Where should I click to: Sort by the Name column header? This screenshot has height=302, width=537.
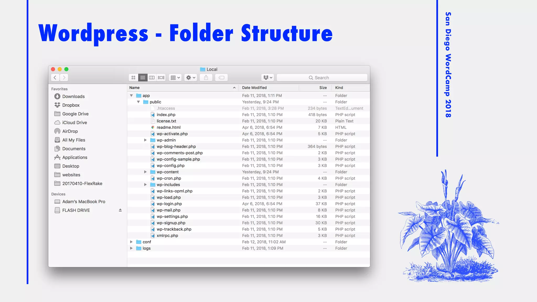(x=183, y=88)
